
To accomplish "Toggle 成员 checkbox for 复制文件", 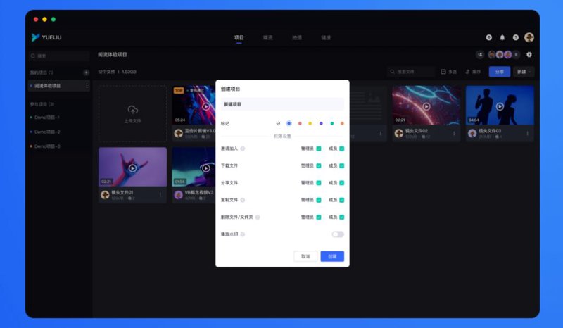I will (x=342, y=200).
